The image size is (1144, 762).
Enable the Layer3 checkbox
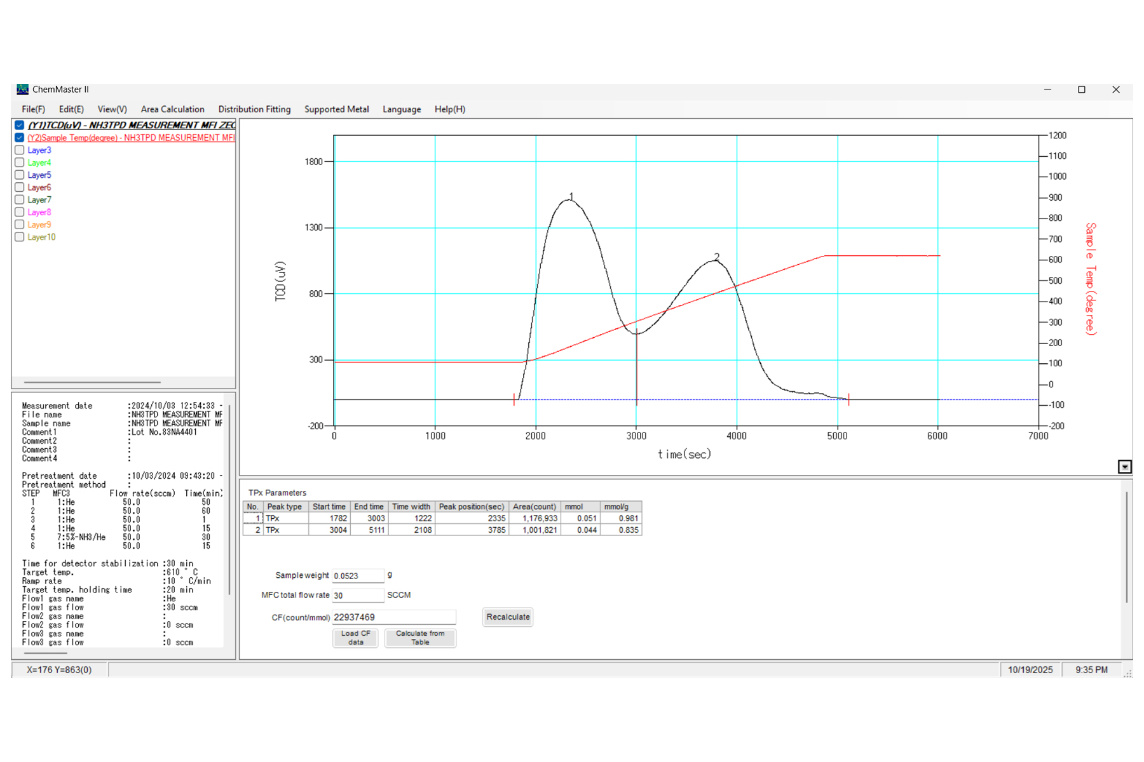point(20,150)
